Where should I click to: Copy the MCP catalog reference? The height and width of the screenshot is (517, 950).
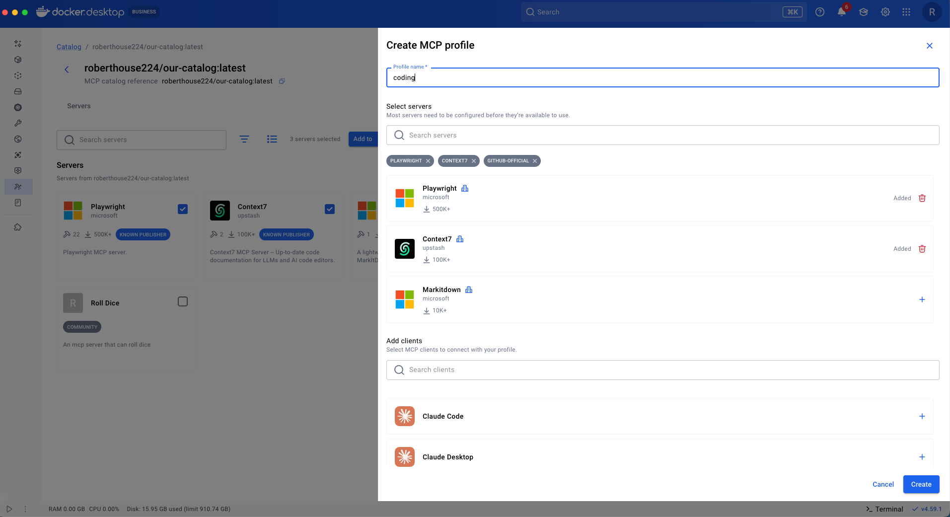click(x=282, y=81)
